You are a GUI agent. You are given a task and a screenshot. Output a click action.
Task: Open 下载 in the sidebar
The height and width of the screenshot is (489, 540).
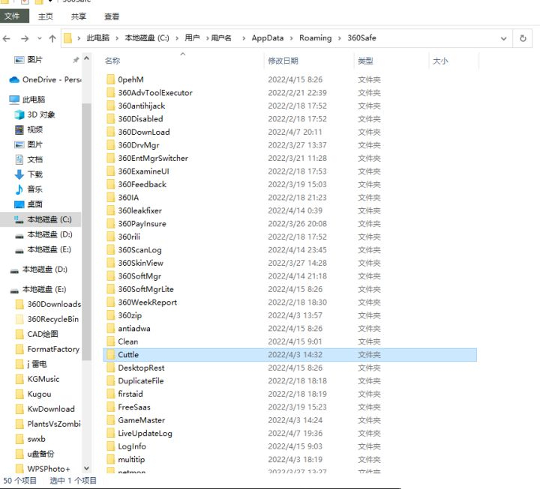coord(28,174)
